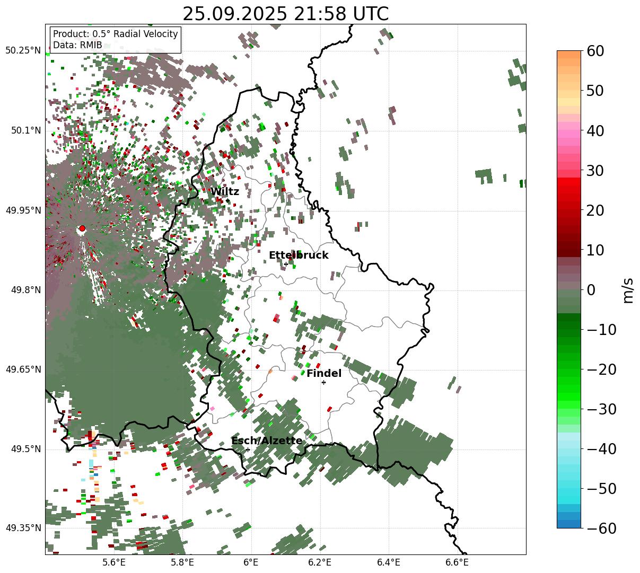640x573 pixels.
Task: Click the 49.35°N latitude label
Action: point(23,528)
